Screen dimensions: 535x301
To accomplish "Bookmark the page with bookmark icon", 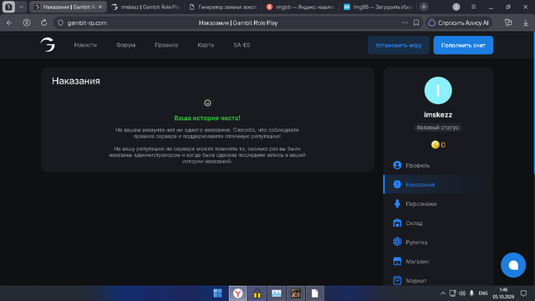I will (416, 23).
